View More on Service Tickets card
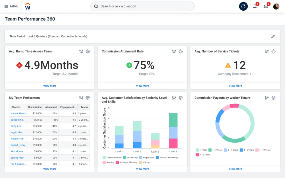This screenshot has height=178, width=285. click(235, 86)
